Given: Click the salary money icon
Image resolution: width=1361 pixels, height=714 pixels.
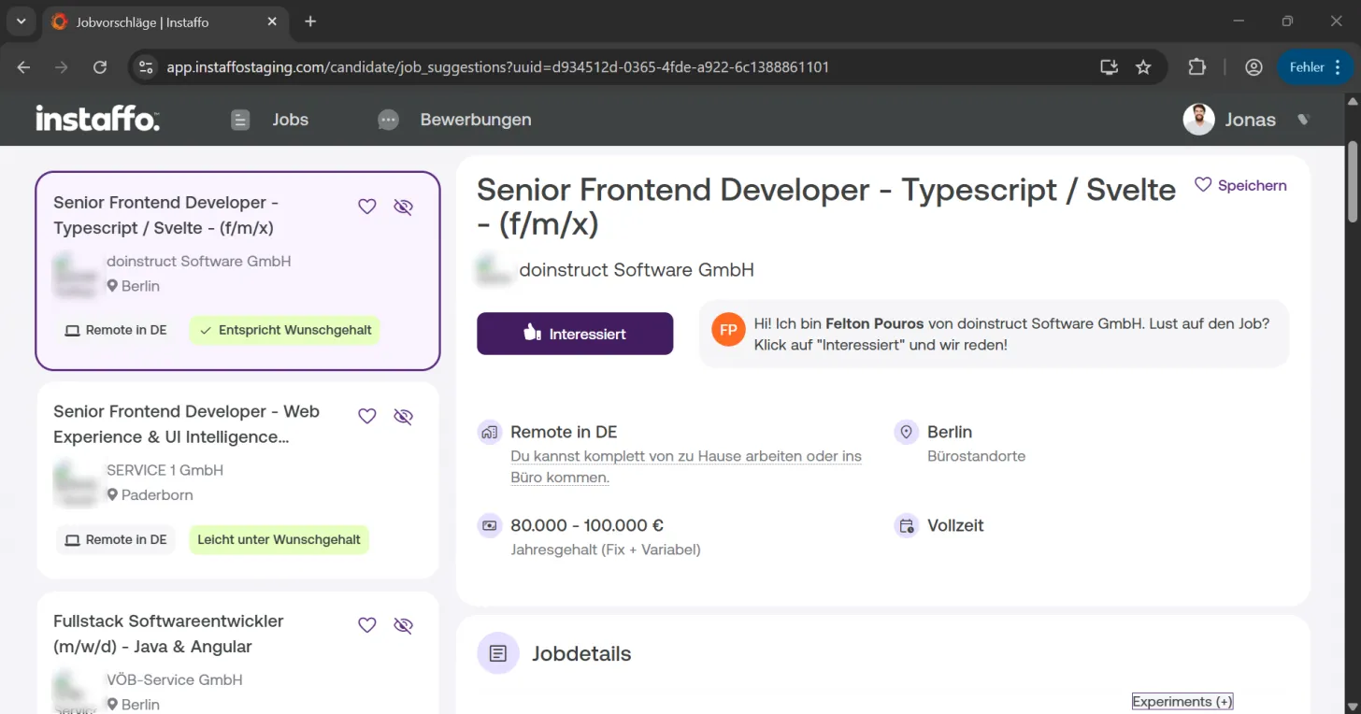Looking at the screenshot, I should tap(489, 526).
